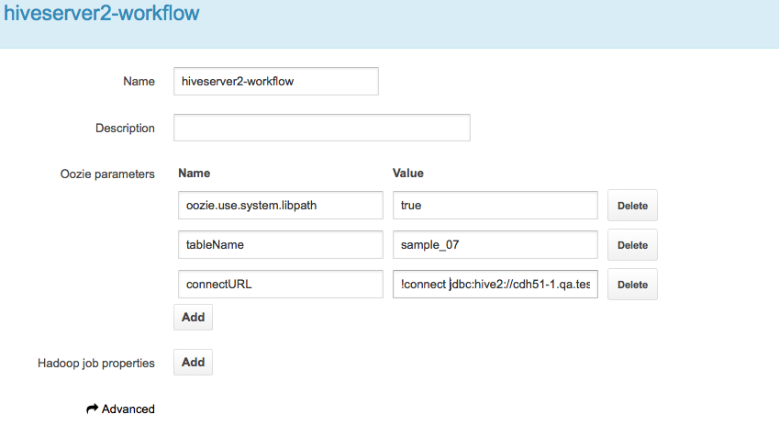Screen dimensions: 779x437
Task: Expand the Advanced section text link
Action: coord(128,409)
